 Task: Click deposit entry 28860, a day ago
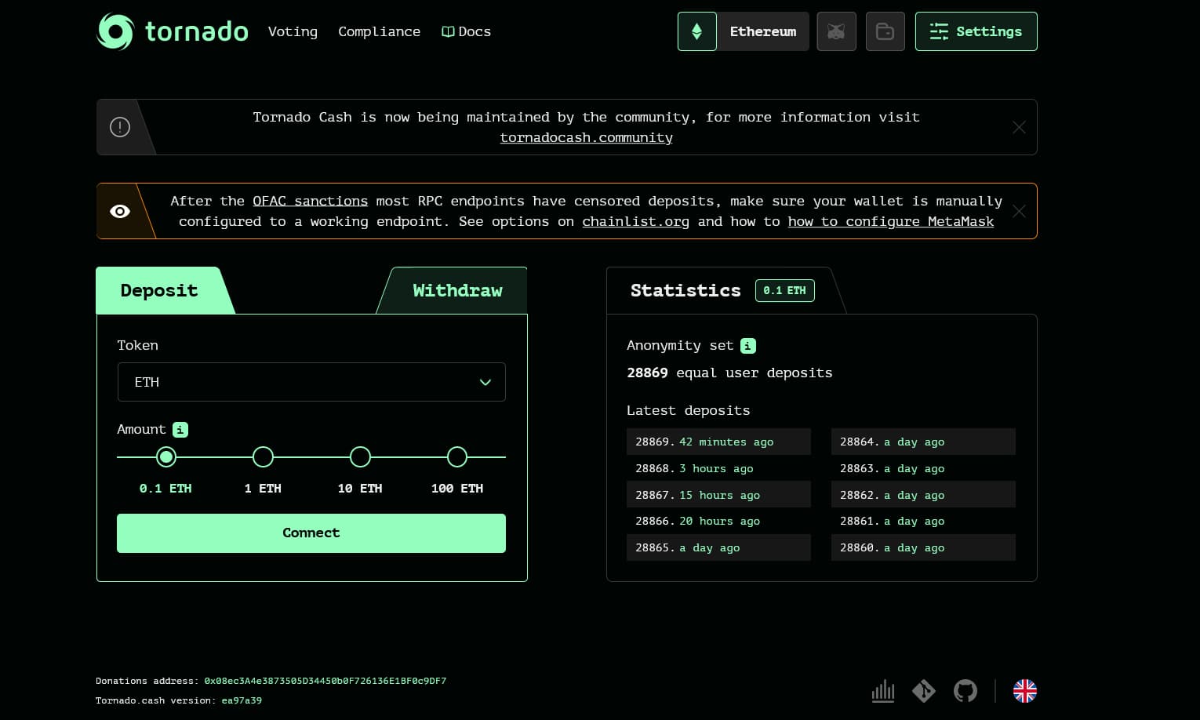(923, 547)
